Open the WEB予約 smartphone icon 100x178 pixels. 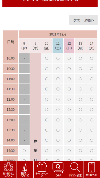click(92, 169)
